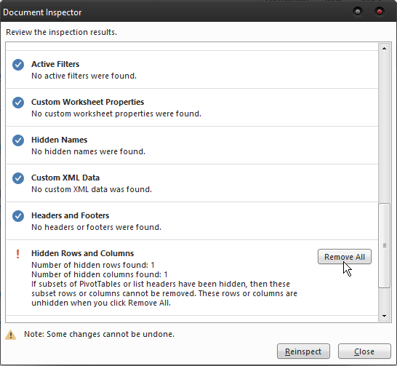Click the gray titlebar circle button
Screen dimensions: 397x366
[358, 12]
